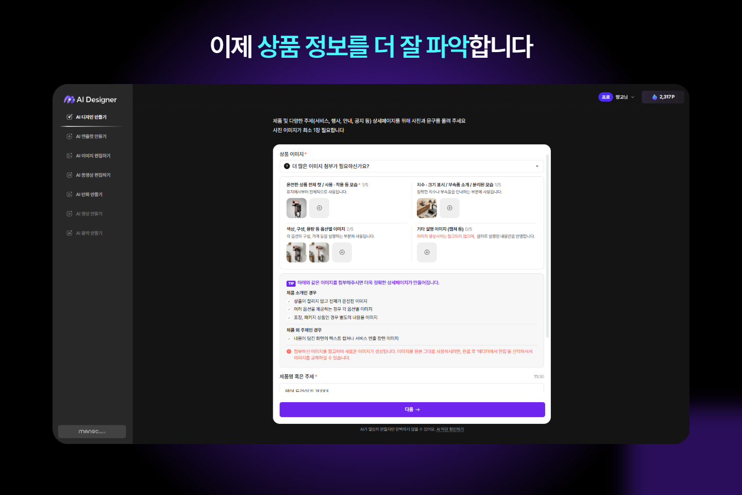Click the AI Designer logo

[x=90, y=100]
